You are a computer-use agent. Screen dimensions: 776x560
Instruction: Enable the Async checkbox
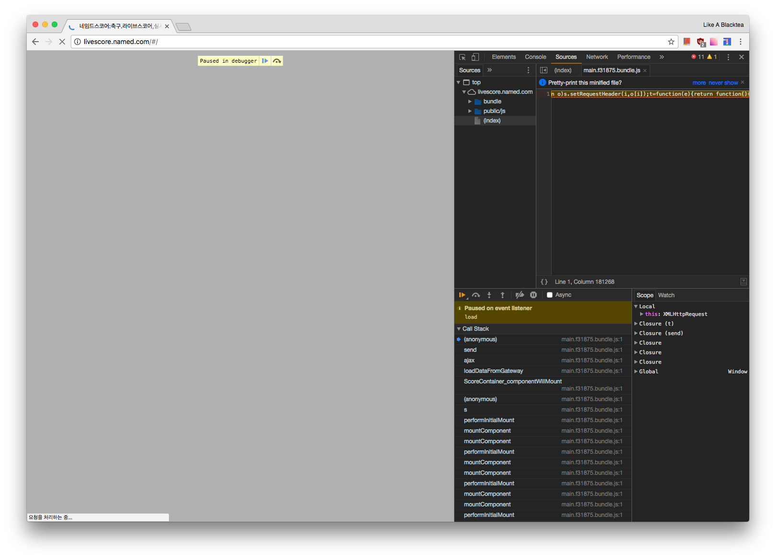pos(550,295)
